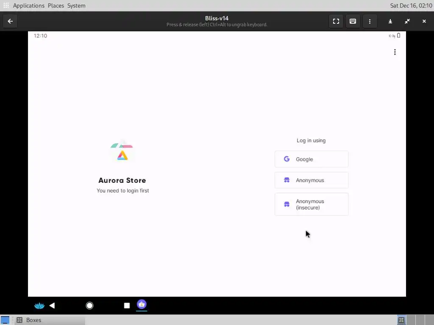Click the Android status bar time 12:10

tap(40, 36)
